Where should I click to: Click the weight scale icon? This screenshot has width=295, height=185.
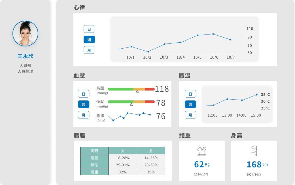[202, 151]
